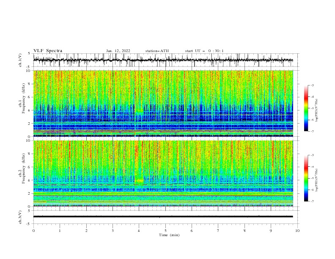Screen dimensions: 335x259
Task: Click the ch.1 spectrogram panel
Action: (163, 103)
